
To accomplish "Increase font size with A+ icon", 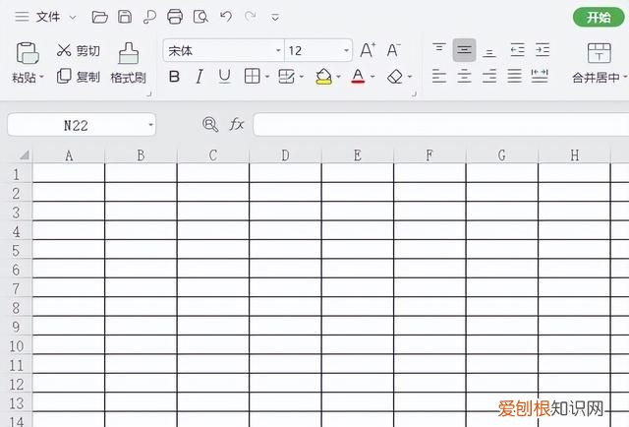I will (x=368, y=50).
